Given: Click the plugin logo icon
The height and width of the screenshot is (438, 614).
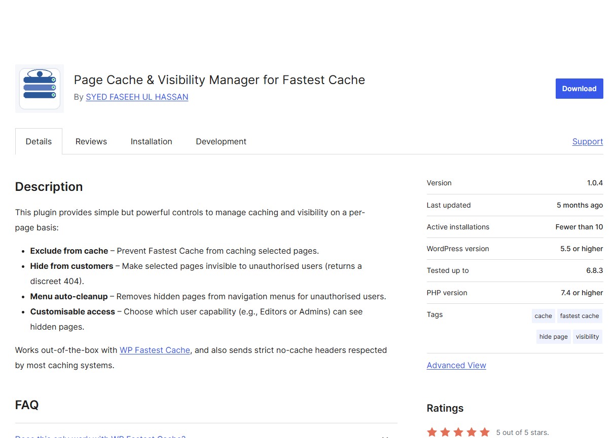Looking at the screenshot, I should pos(40,89).
